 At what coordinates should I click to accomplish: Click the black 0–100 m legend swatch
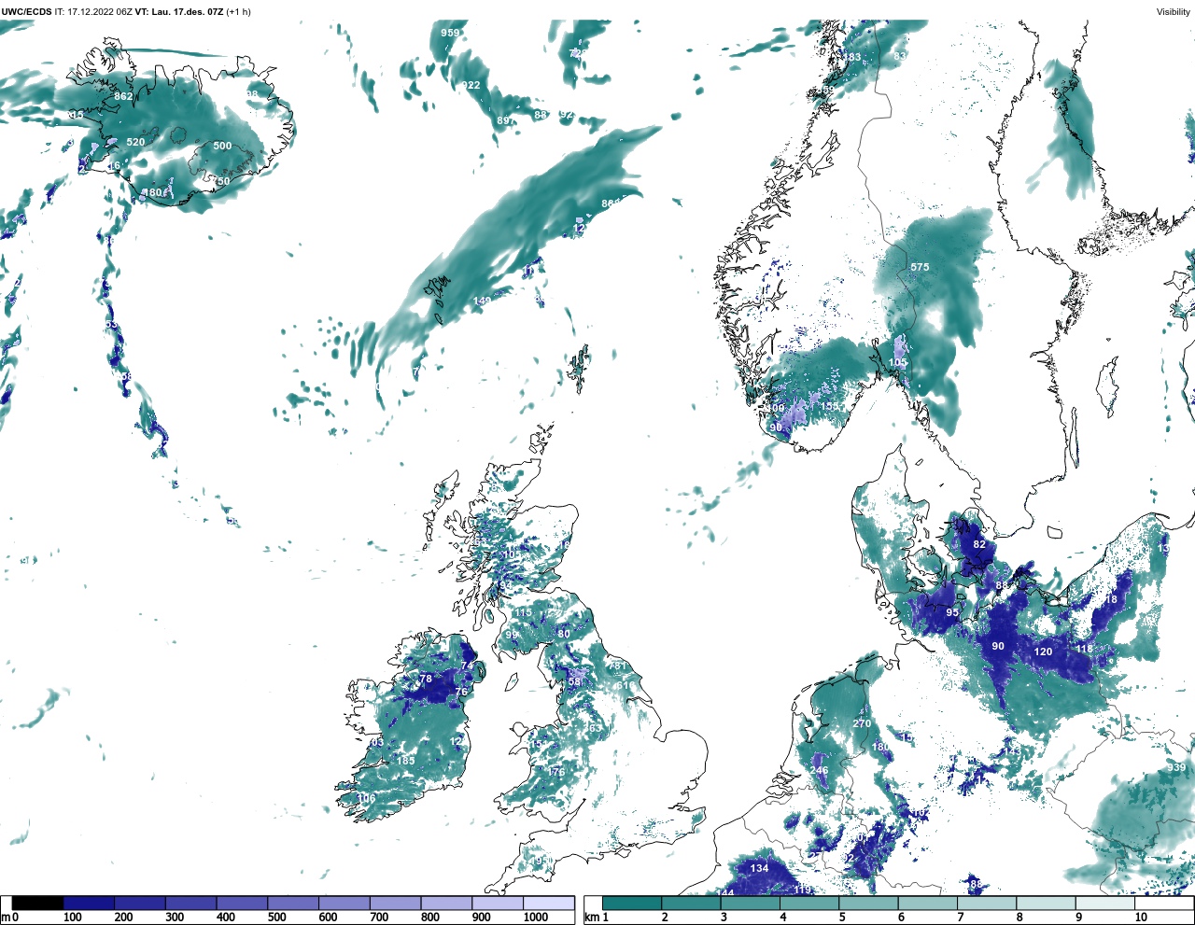(x=37, y=904)
